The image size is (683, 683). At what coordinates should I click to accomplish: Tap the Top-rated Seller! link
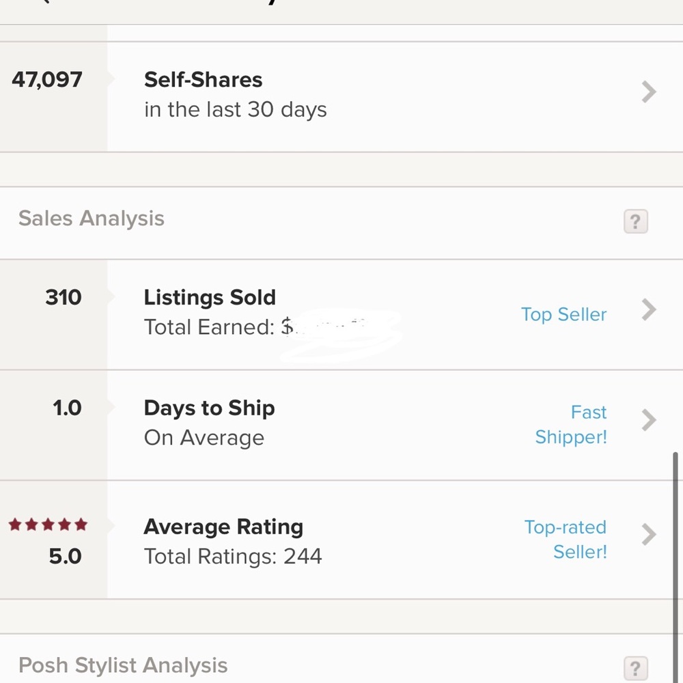click(566, 539)
